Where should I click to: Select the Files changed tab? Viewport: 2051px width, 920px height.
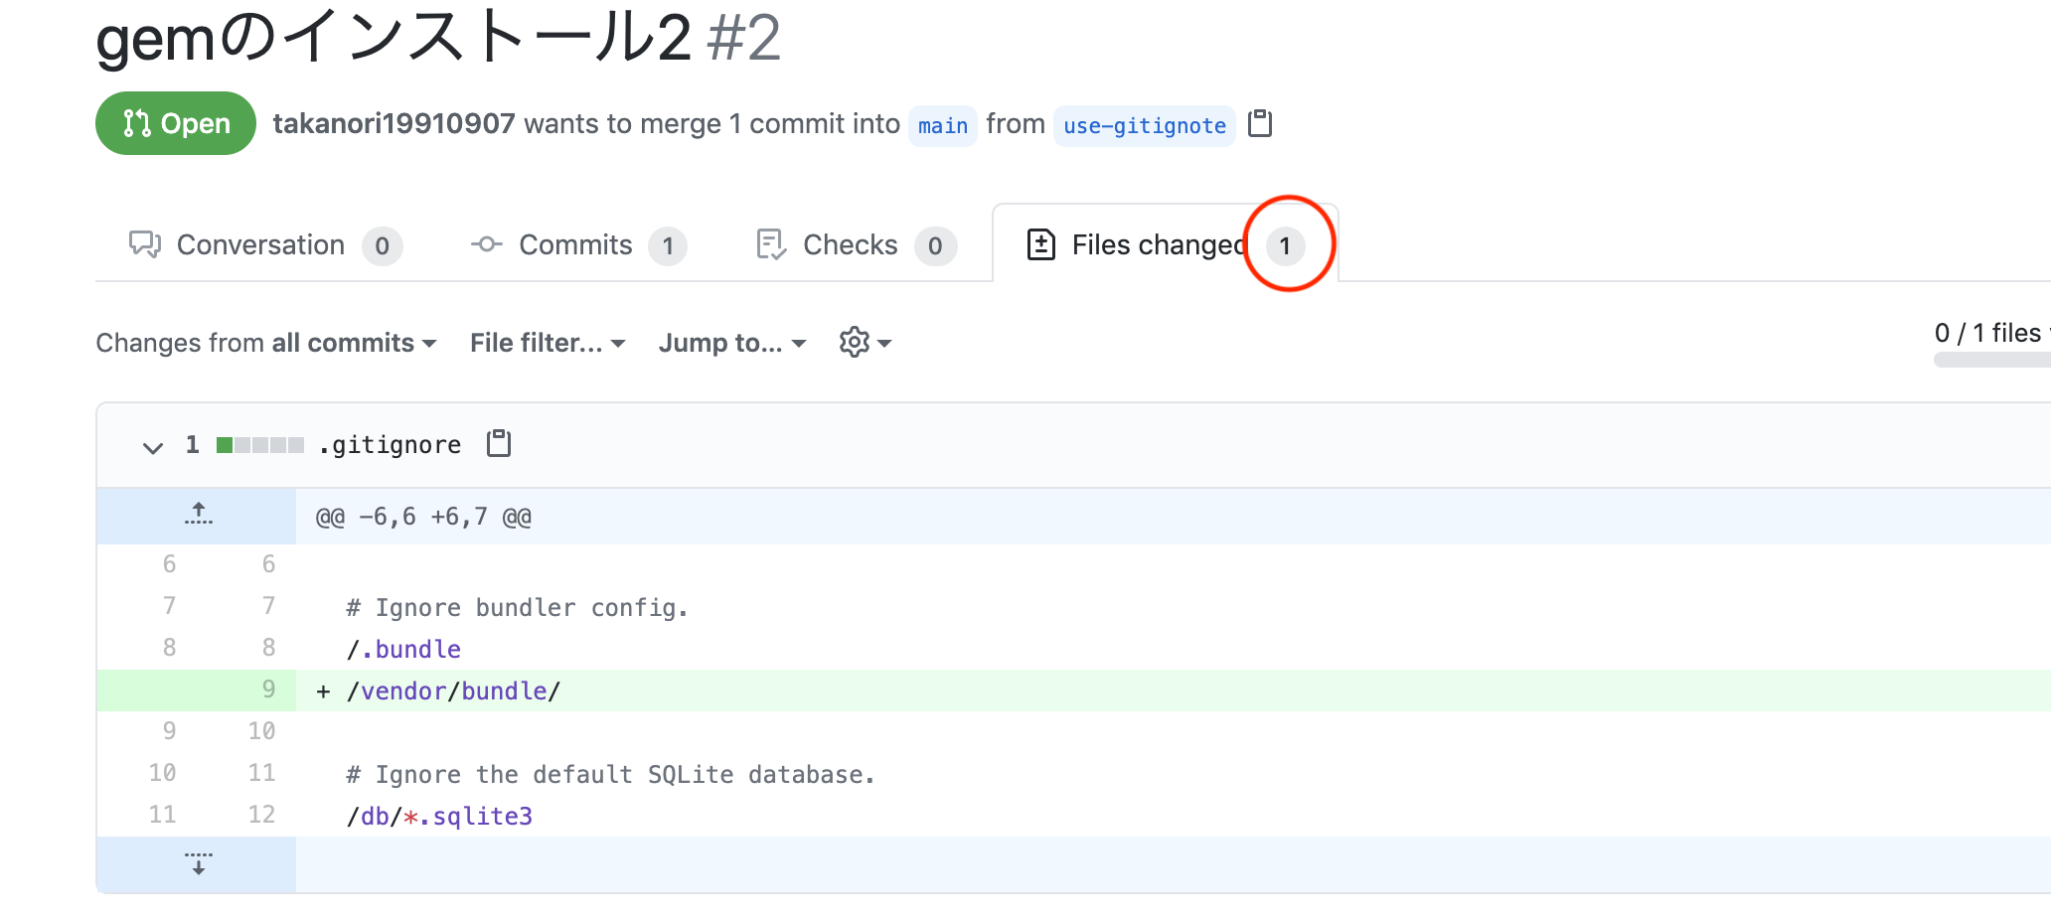[x=1165, y=244]
